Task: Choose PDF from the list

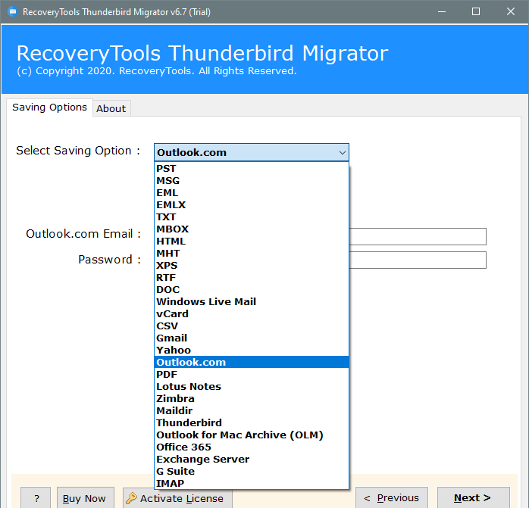Action: (x=252, y=375)
